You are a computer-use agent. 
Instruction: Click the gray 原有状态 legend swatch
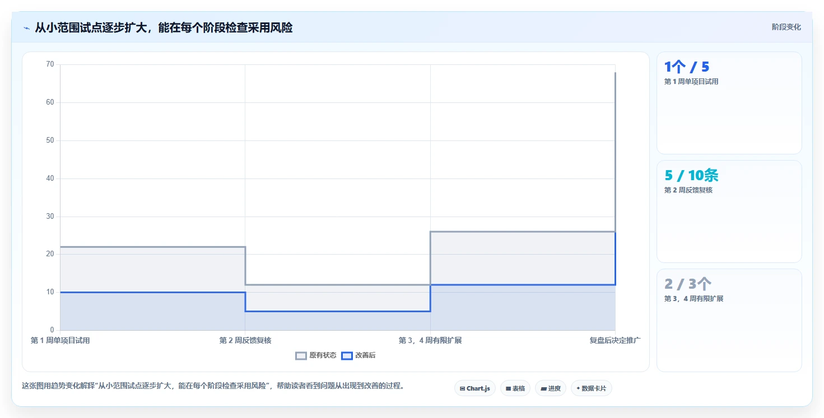tap(301, 355)
